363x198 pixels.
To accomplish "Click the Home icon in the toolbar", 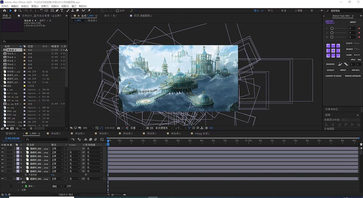I will (x=4, y=10).
